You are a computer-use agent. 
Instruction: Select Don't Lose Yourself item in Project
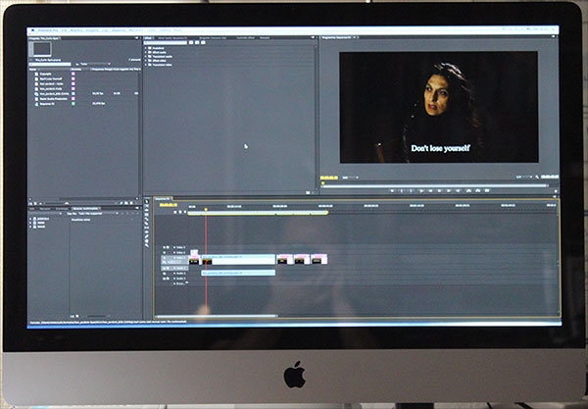click(x=51, y=78)
